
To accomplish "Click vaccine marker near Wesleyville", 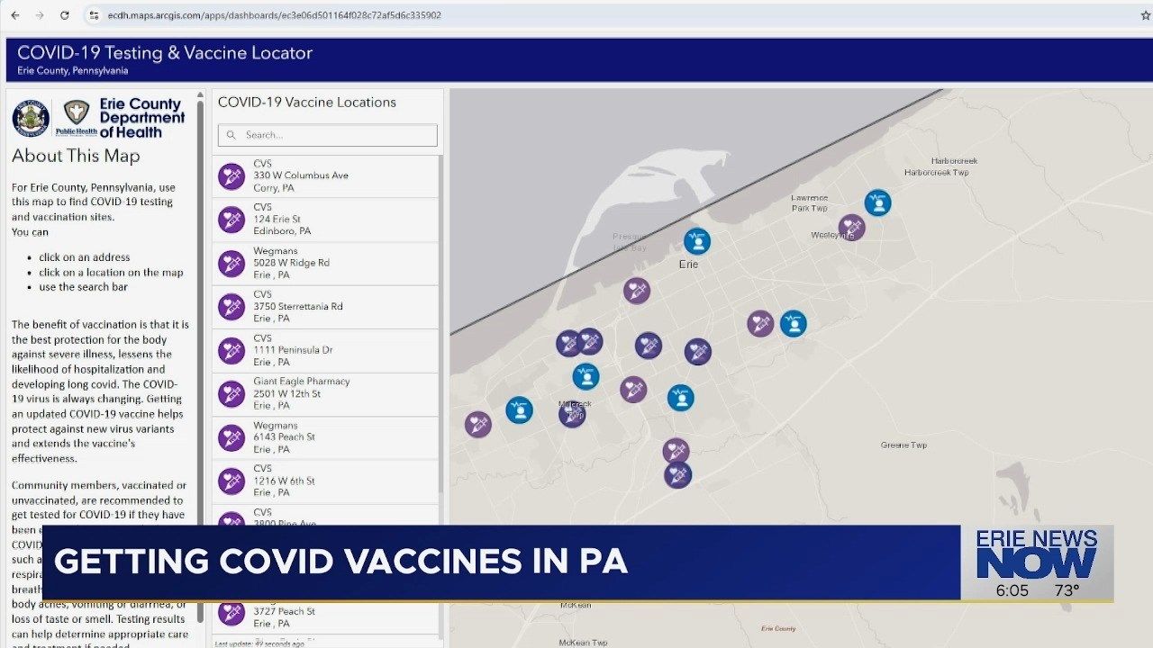I will tap(851, 228).
